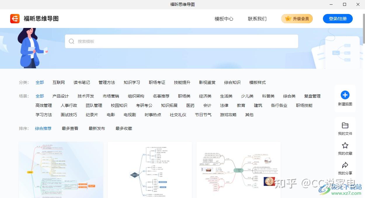Open the first mind map template thumbnail
The height and width of the screenshot is (198, 365).
(x=61, y=170)
